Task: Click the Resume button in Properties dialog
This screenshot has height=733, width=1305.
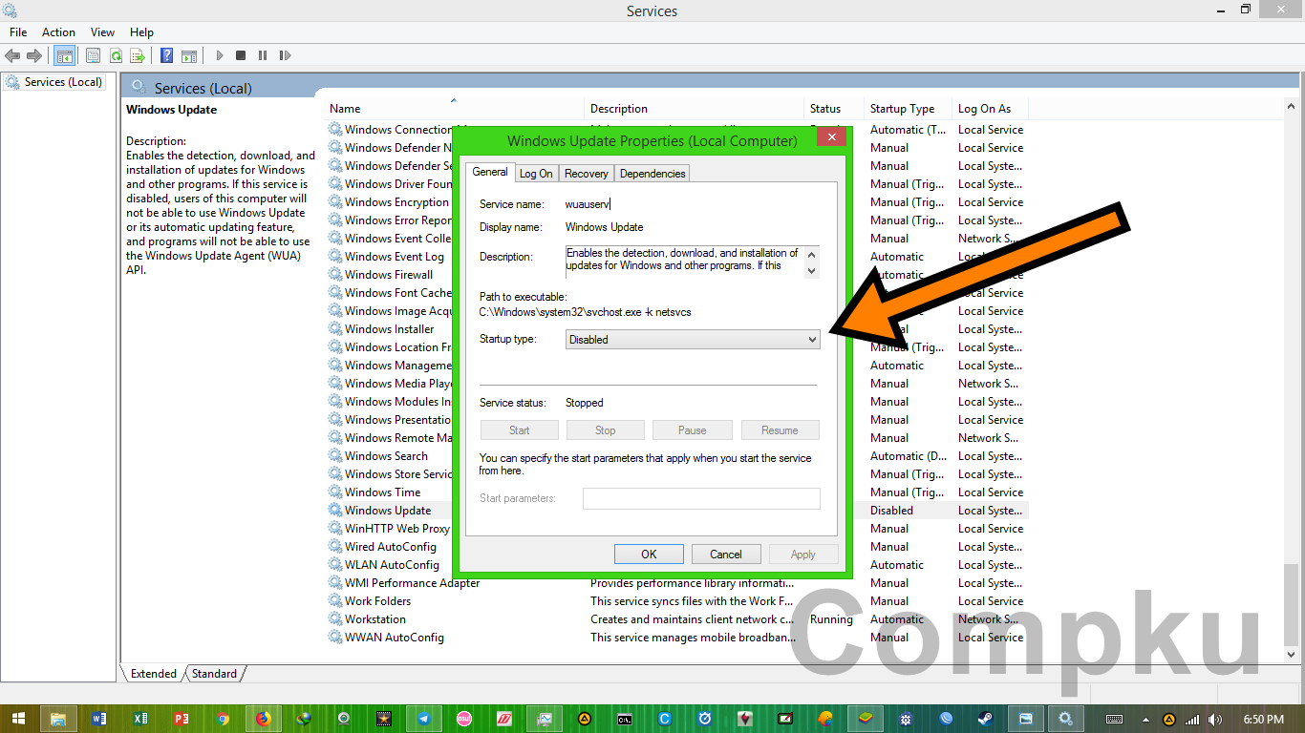Action: tap(780, 430)
